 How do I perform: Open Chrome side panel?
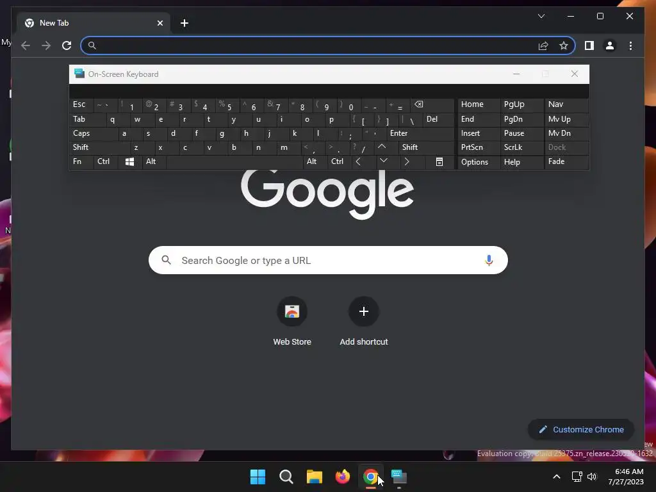pos(589,45)
